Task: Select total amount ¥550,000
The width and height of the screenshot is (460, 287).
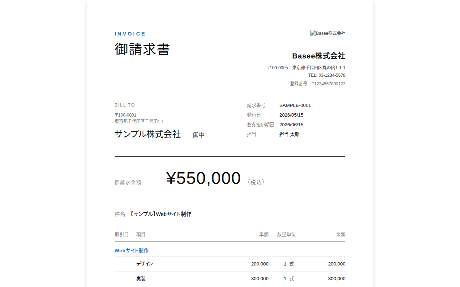Action: click(203, 178)
